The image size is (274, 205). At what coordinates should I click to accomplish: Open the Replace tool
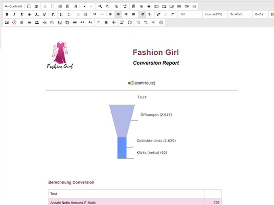click(108, 6)
